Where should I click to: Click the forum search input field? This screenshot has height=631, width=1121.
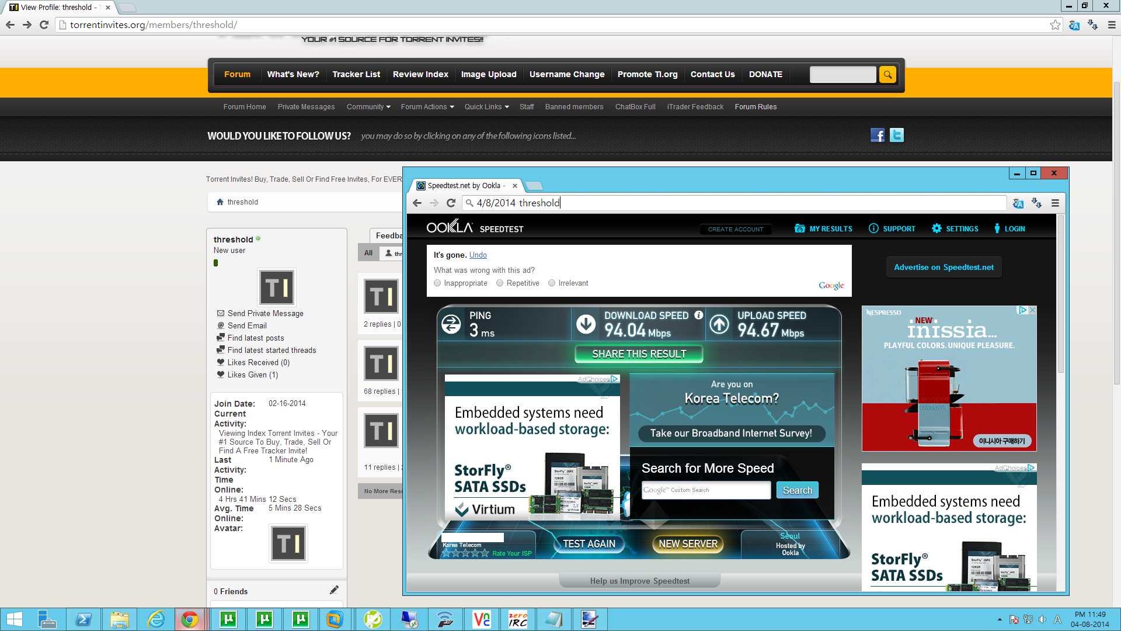[843, 74]
